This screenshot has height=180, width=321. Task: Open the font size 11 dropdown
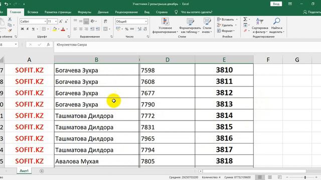56,21
